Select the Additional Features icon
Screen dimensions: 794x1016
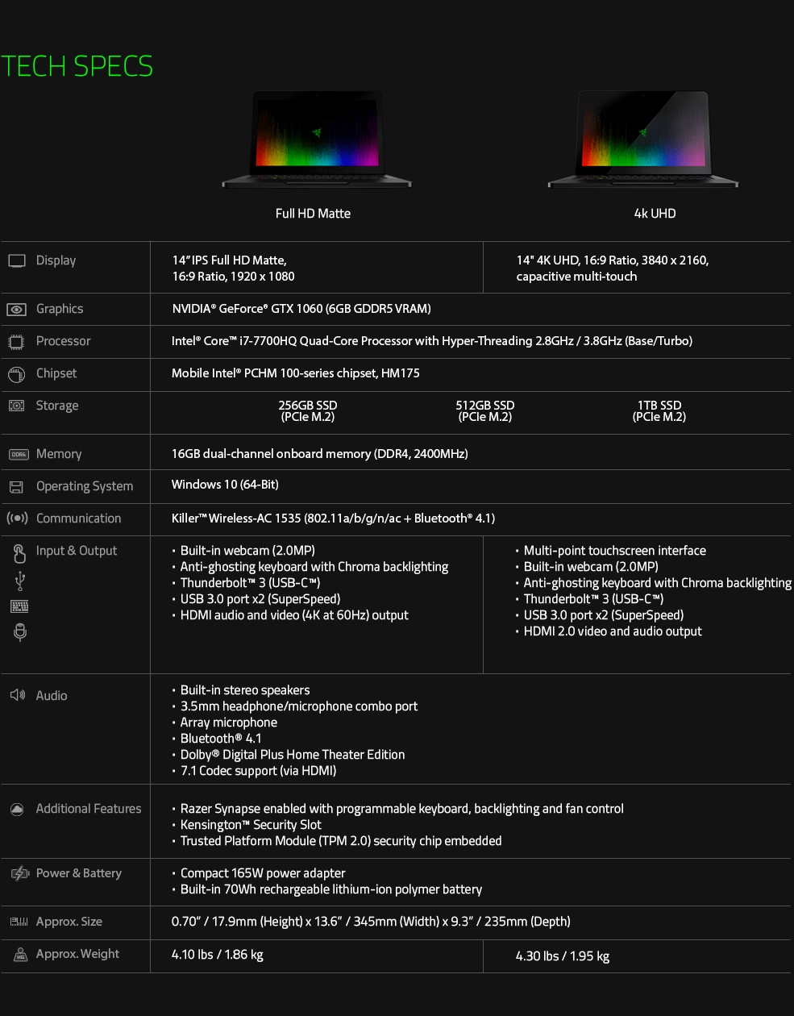[17, 809]
